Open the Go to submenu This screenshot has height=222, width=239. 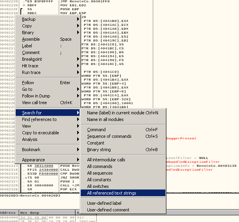pos(27,89)
